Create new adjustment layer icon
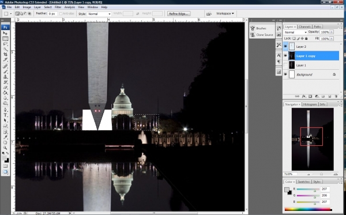The image size is (346, 215). 317,96
